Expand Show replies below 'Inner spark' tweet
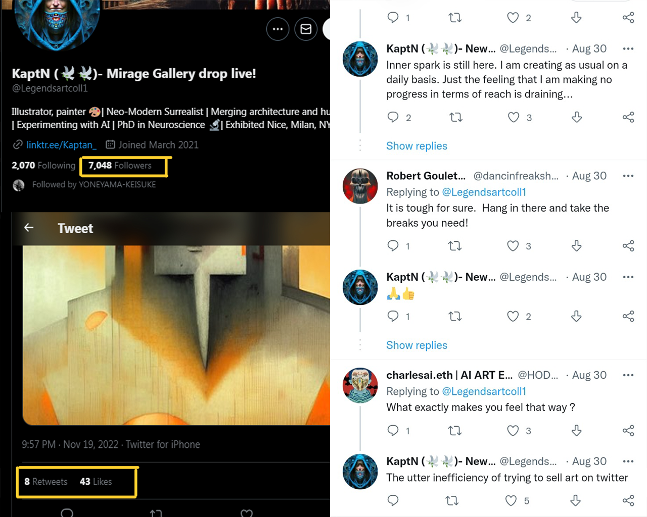 click(x=417, y=146)
